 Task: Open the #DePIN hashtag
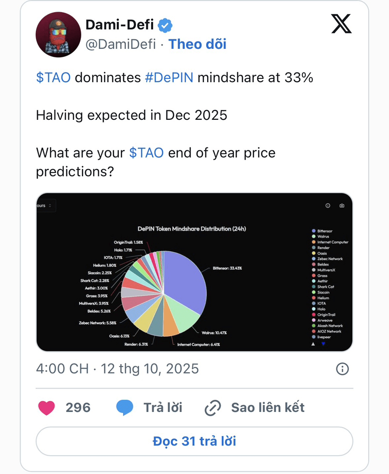pos(169,78)
